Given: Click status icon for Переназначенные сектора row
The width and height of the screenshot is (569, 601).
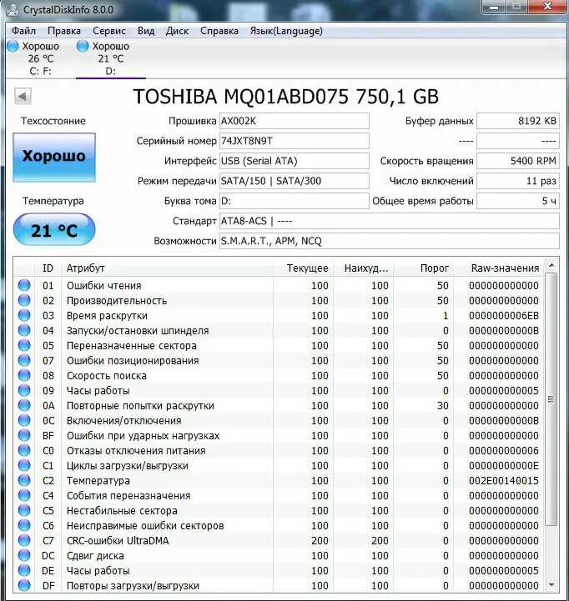Looking at the screenshot, I should 24,345.
